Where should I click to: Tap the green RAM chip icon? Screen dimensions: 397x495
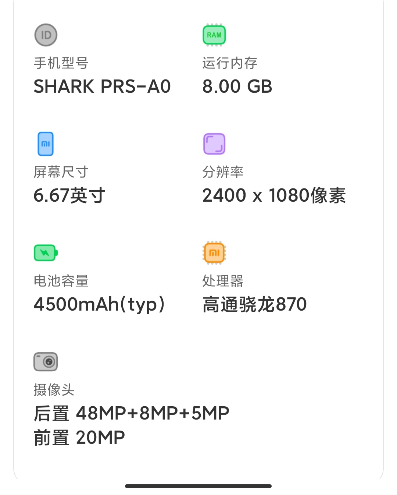pyautogui.click(x=214, y=35)
